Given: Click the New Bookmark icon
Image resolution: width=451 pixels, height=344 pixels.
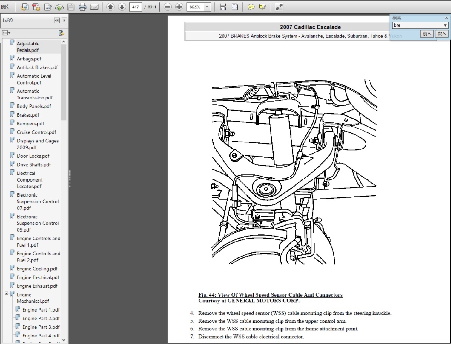Looking at the screenshot, I should (61, 33).
